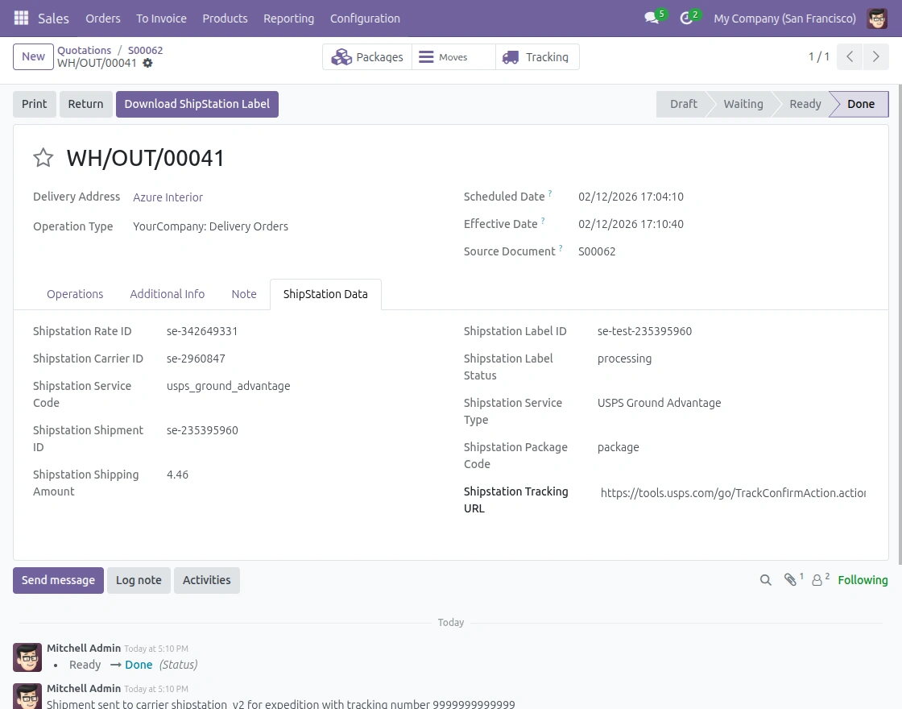
Task: Open the Orders menu
Action: pos(103,19)
